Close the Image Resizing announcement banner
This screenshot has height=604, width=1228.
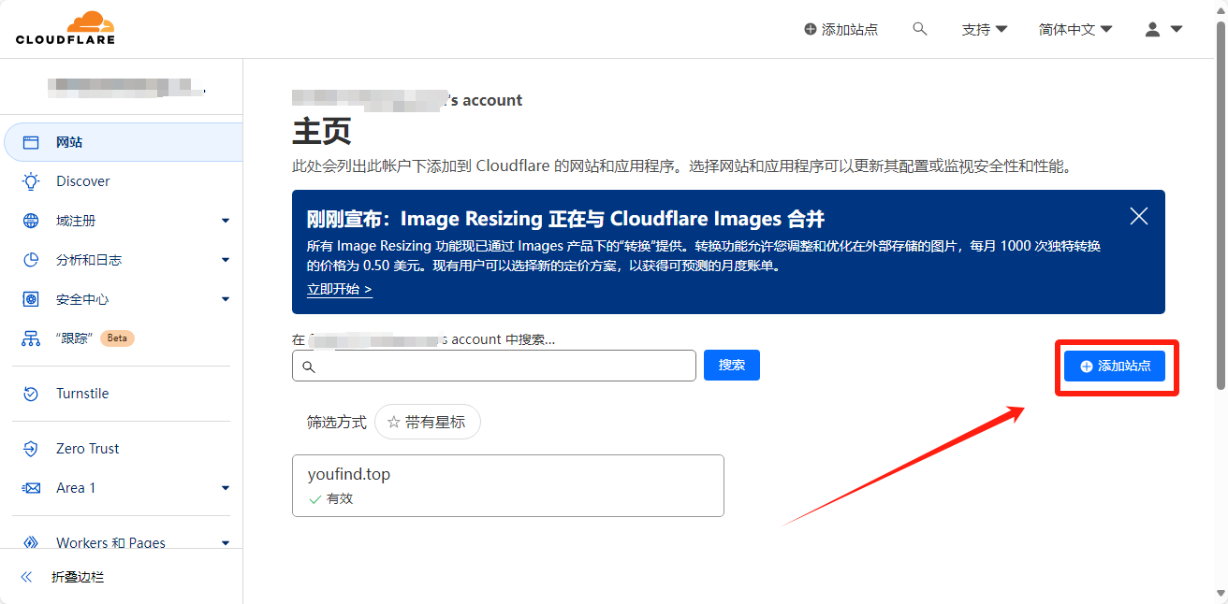pyautogui.click(x=1138, y=217)
